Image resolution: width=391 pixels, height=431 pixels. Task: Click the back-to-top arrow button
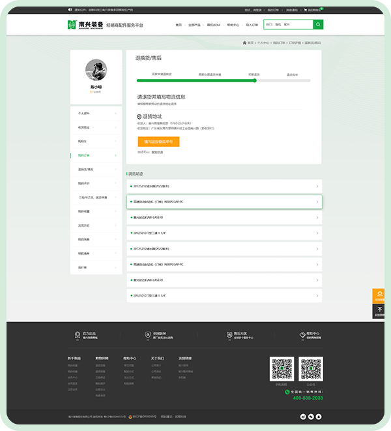click(379, 310)
